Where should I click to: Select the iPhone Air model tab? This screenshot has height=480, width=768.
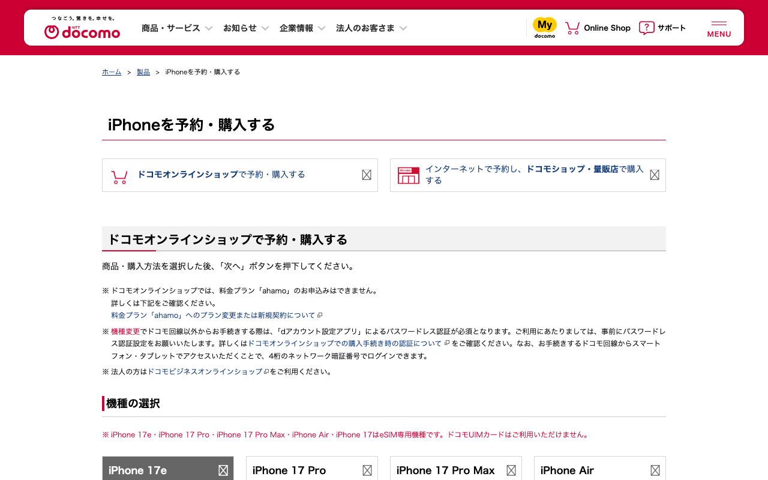pyautogui.click(x=600, y=469)
